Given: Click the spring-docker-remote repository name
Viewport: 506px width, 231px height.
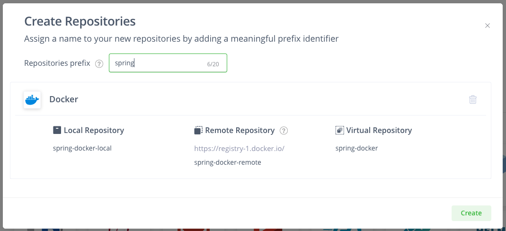Looking at the screenshot, I should tap(228, 162).
